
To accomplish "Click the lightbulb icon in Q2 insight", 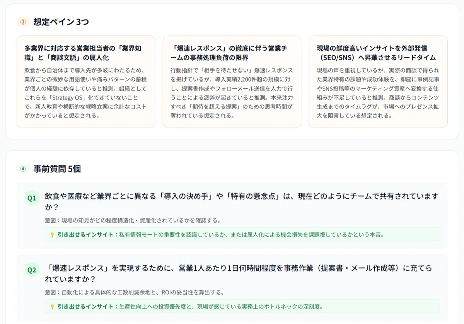I will pyautogui.click(x=53, y=307).
